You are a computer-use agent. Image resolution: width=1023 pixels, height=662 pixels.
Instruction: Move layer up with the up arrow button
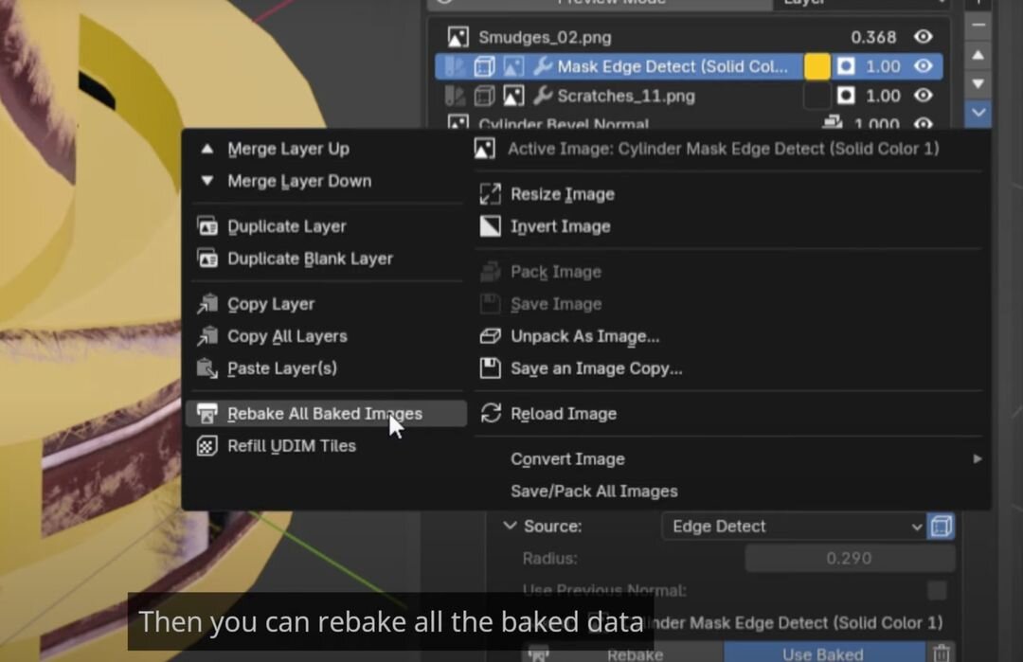[x=978, y=56]
